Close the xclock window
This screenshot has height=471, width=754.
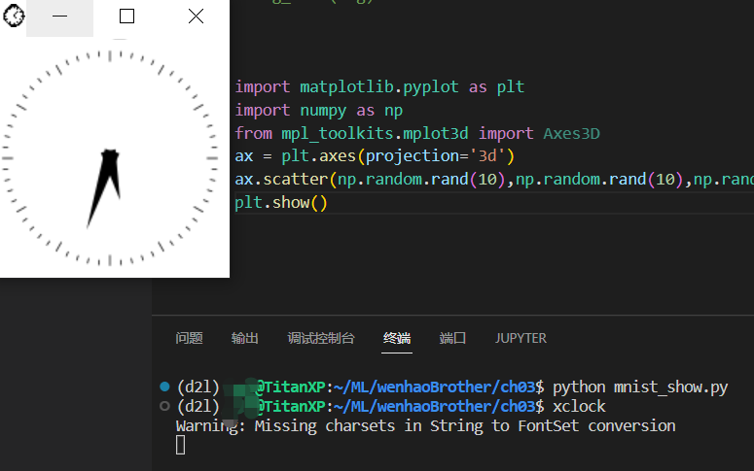pyautogui.click(x=196, y=17)
